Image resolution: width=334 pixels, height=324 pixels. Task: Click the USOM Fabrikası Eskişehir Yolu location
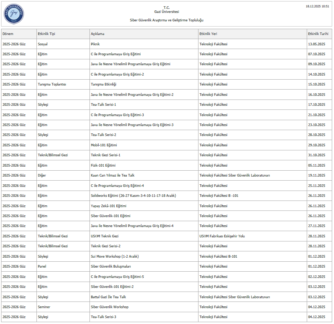click(x=222, y=236)
